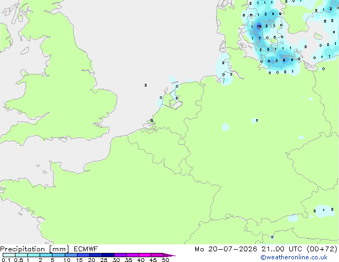This screenshot has width=339, height=262.
Task: Click the 40 legend scale label
Action: pos(141,260)
